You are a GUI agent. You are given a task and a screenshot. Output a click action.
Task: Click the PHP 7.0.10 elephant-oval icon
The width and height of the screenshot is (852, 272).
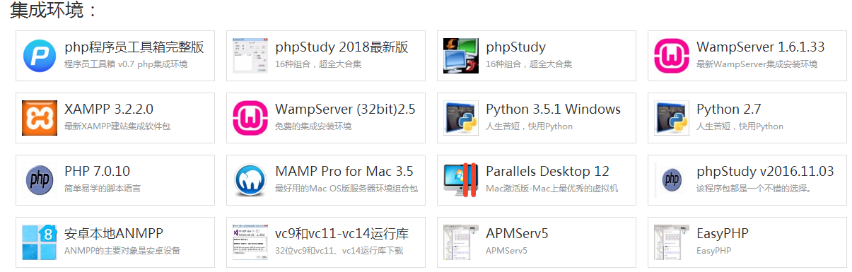coord(40,180)
